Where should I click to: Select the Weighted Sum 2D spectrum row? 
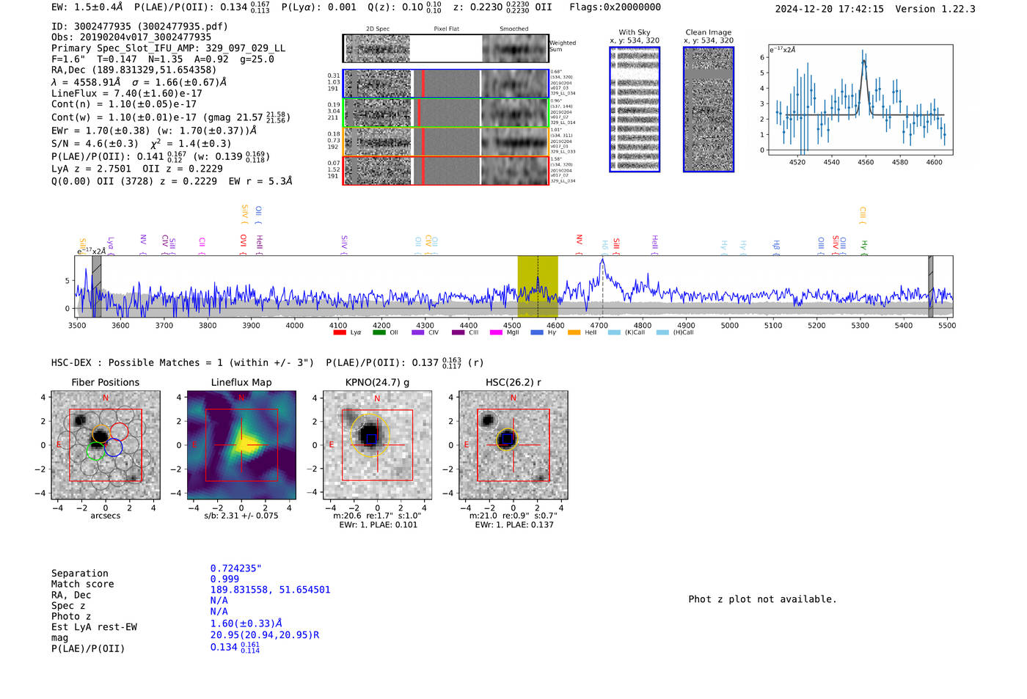pos(445,48)
